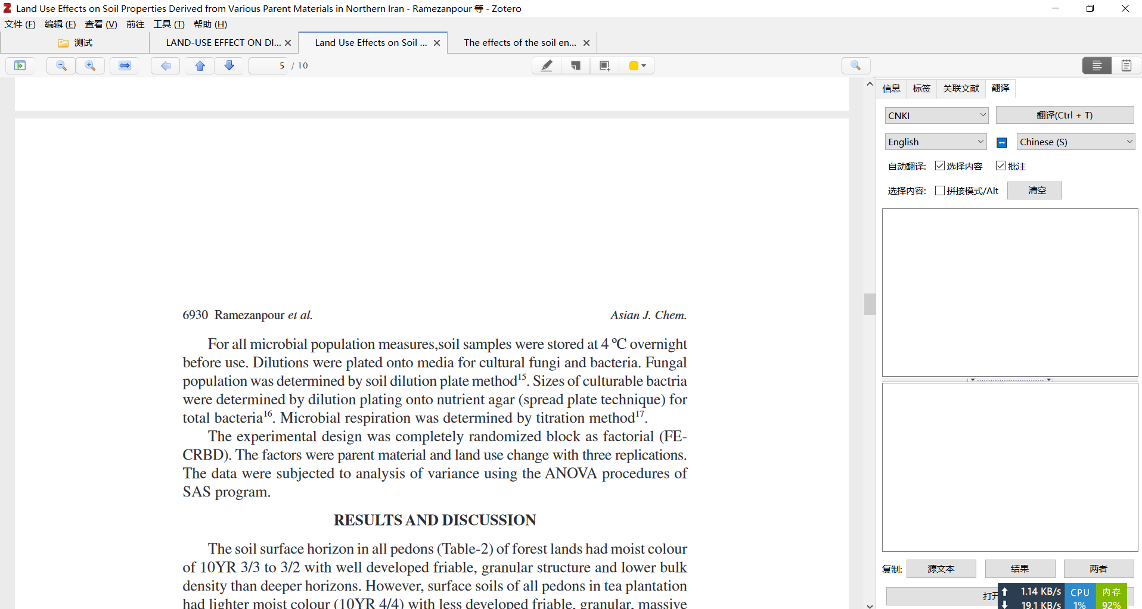
Task: Click the PDF scrollbar down arrow
Action: pos(870,605)
